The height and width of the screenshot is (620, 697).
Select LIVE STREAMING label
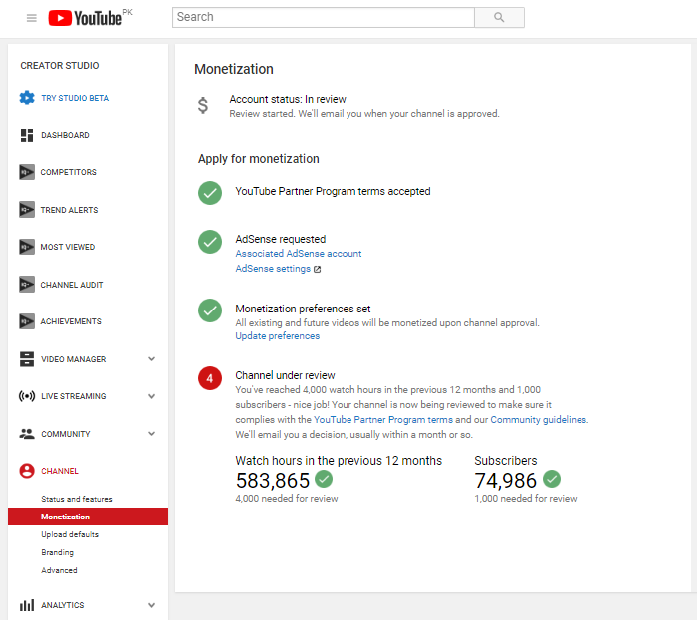click(74, 396)
